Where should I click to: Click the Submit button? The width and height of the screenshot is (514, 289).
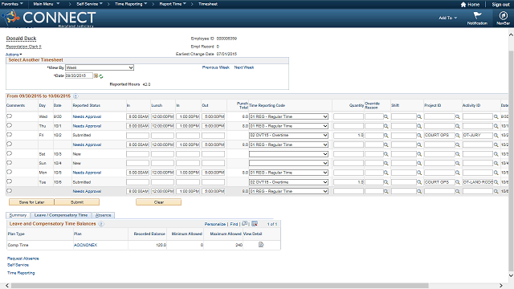click(77, 202)
